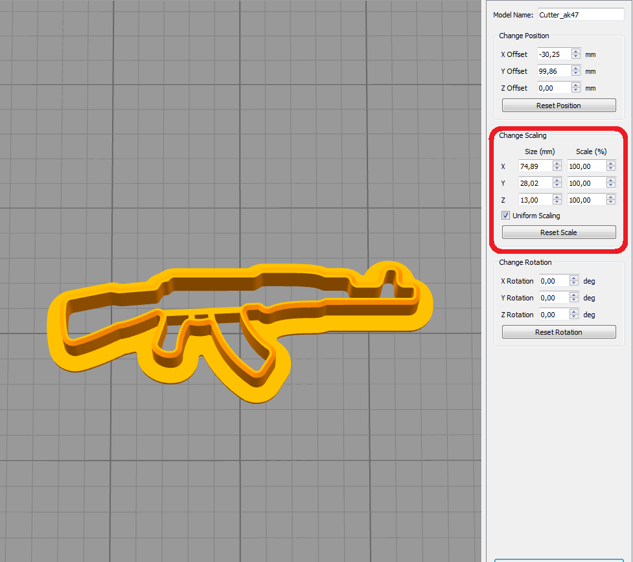
Task: Increase Y Rotation with up arrow
Action: pyautogui.click(x=574, y=295)
